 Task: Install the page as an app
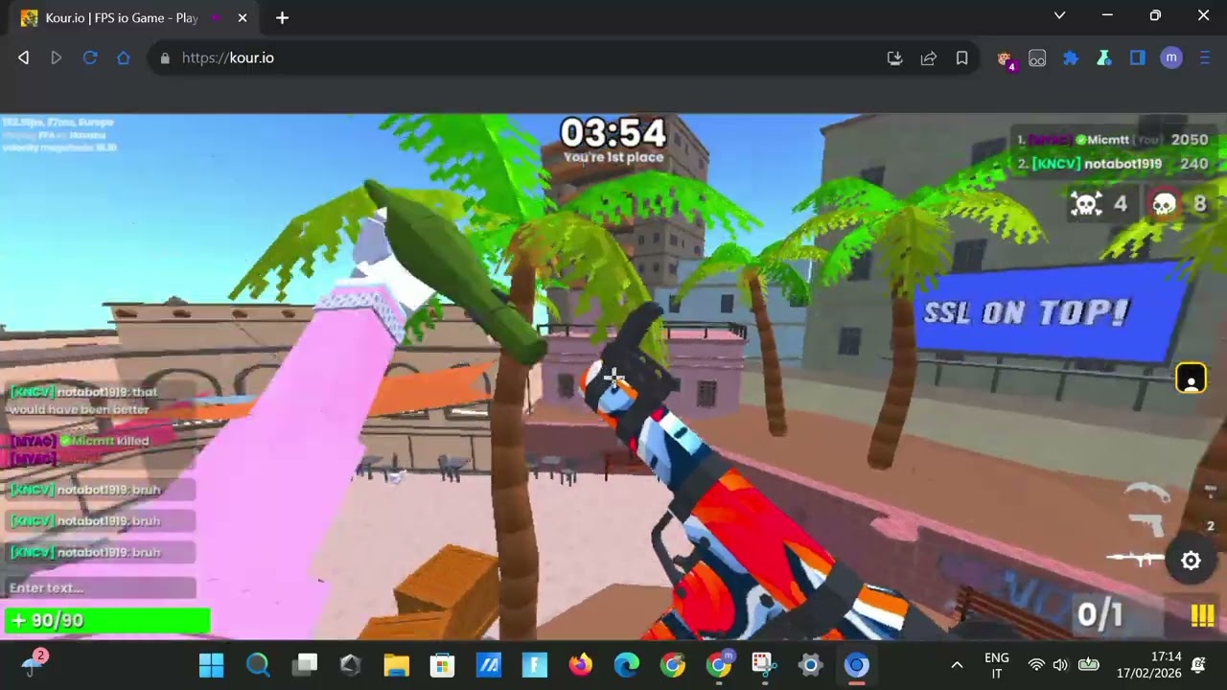click(x=894, y=58)
